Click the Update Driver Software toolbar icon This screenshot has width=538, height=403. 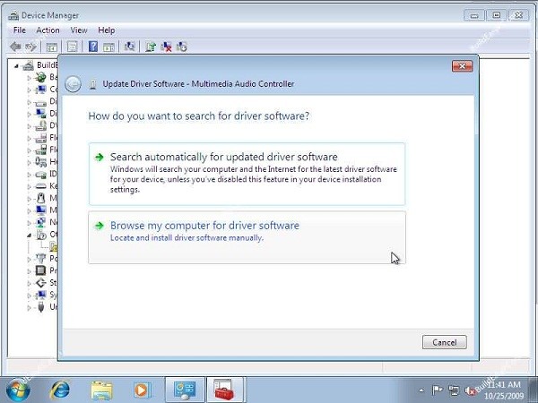pyautogui.click(x=151, y=47)
